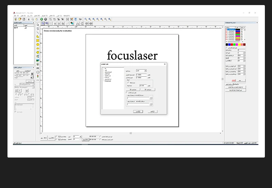The image size is (272, 188).
Task: Click the Paste clipboard icon
Action: click(37, 19)
